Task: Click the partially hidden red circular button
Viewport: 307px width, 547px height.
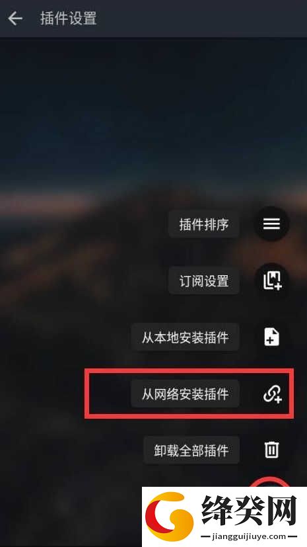Action: pyautogui.click(x=271, y=482)
